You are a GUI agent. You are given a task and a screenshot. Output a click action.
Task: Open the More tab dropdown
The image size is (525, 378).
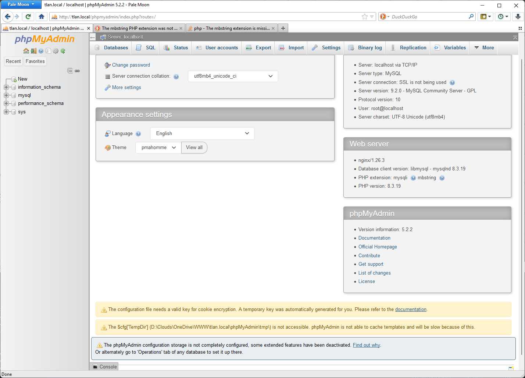coord(484,48)
